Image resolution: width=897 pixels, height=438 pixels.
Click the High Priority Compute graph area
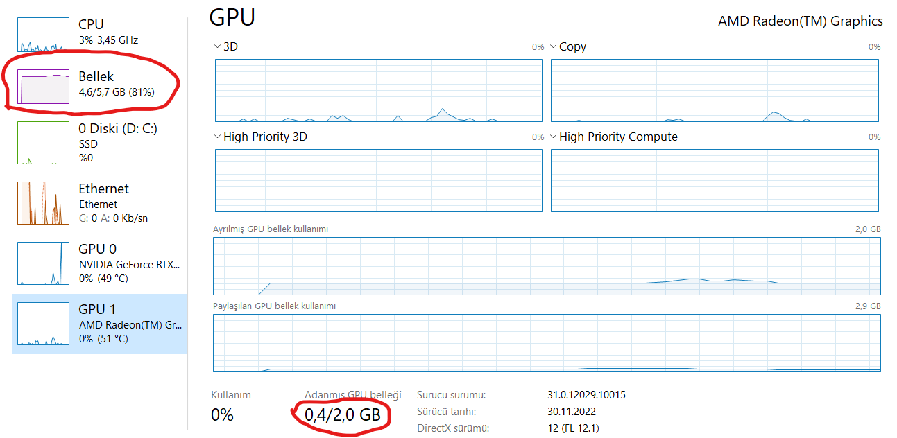coord(714,180)
